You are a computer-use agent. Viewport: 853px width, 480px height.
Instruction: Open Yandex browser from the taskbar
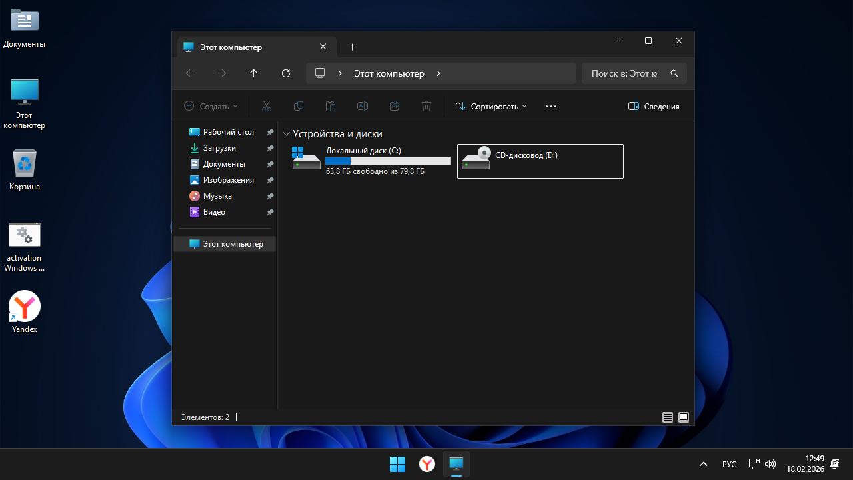[x=426, y=464]
